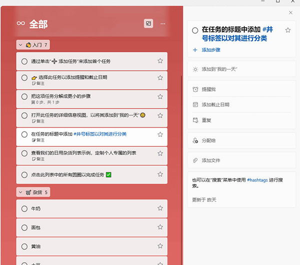
Task: Click the plus icon for 添加步骤
Action: click(x=195, y=50)
